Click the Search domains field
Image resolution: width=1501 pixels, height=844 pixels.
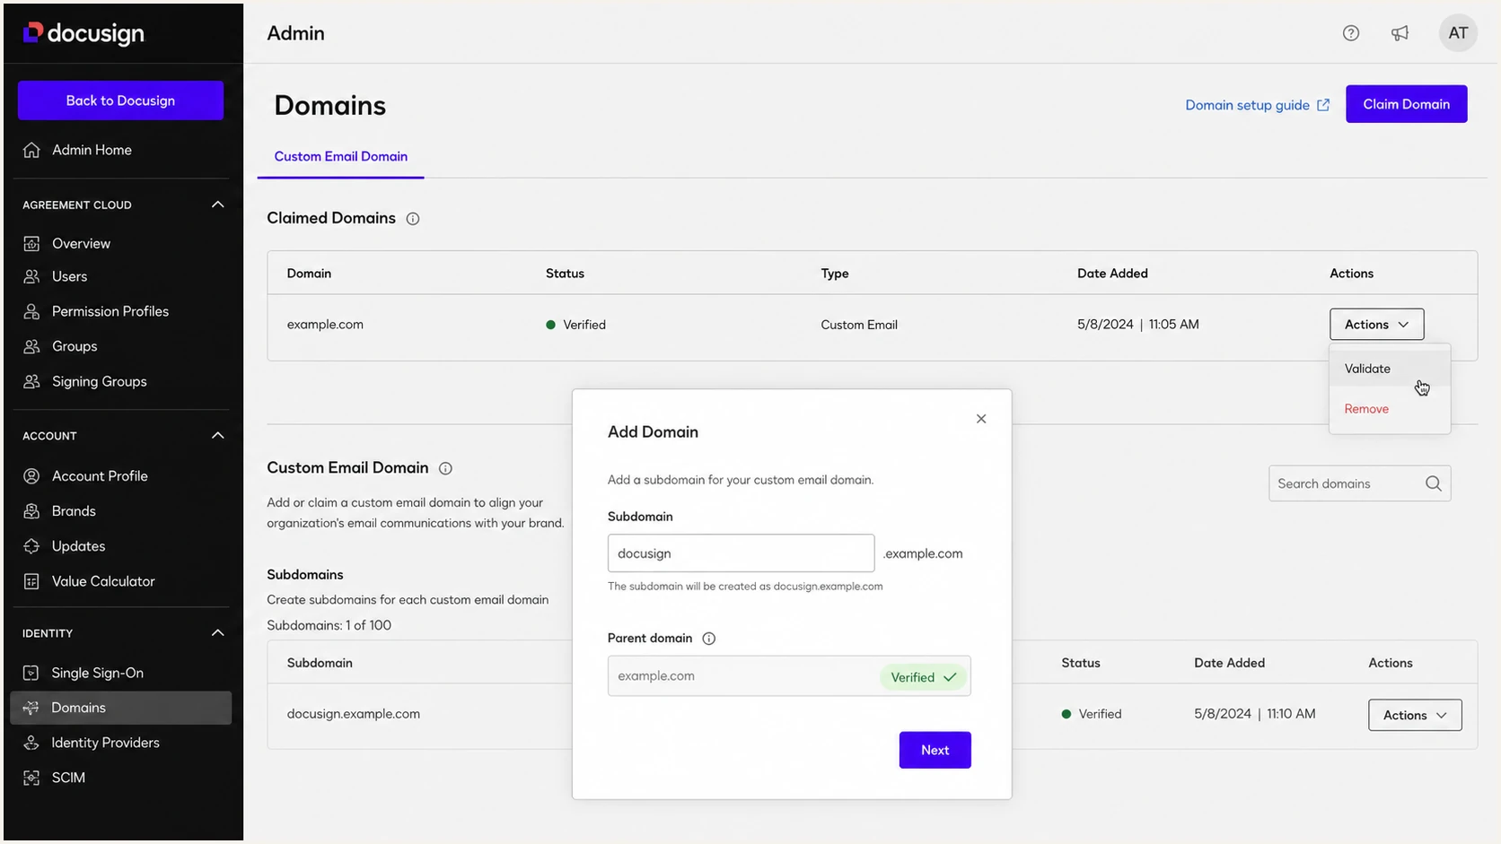1359,483
